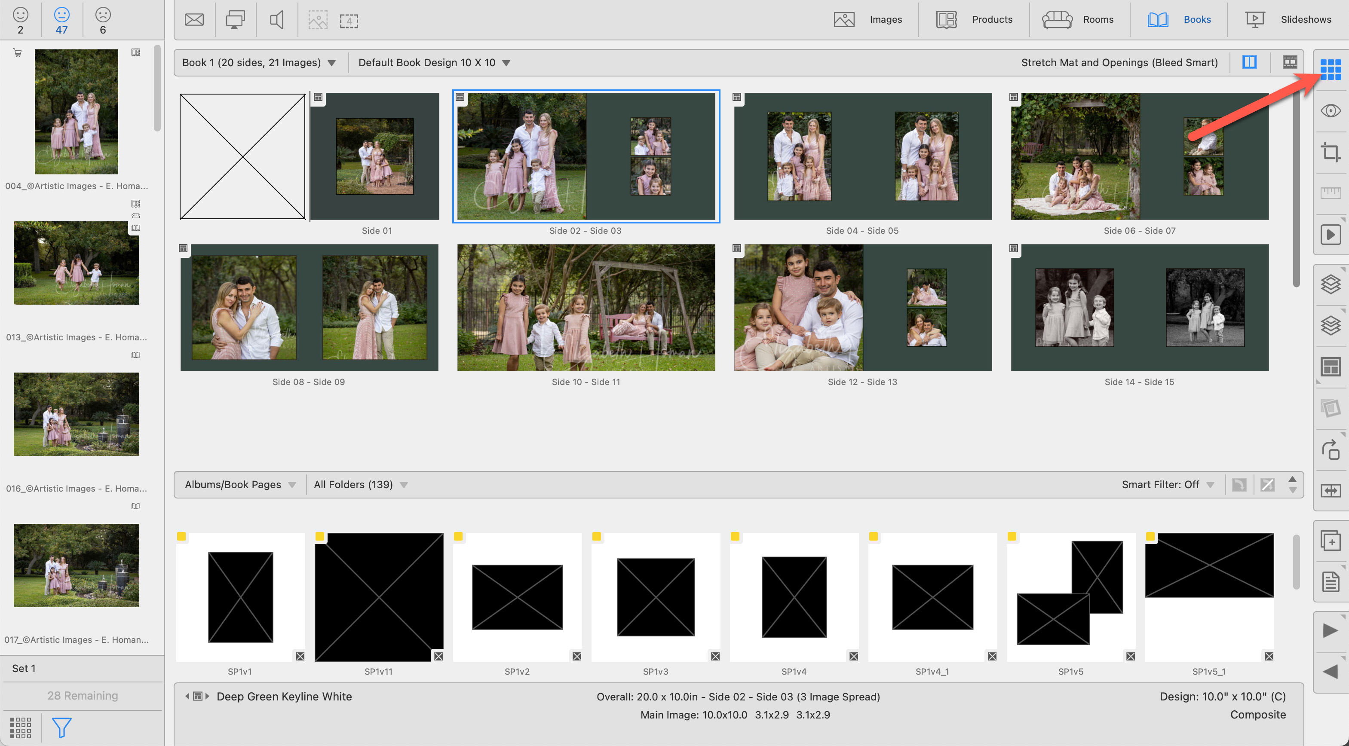Viewport: 1349px width, 746px height.
Task: Select the crop tool icon
Action: click(x=1330, y=153)
